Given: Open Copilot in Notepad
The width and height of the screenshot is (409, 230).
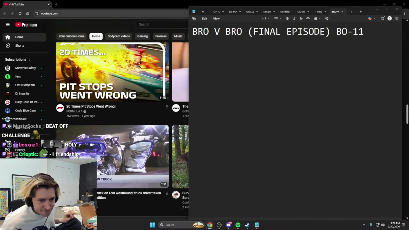Looking at the screenshot, I should pyautogui.click(x=370, y=19).
